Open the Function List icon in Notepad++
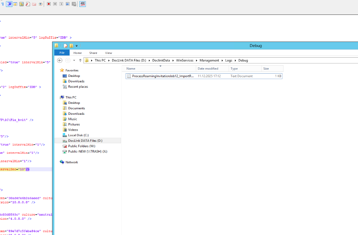Screen dimensions: 358x235 point(28,4)
